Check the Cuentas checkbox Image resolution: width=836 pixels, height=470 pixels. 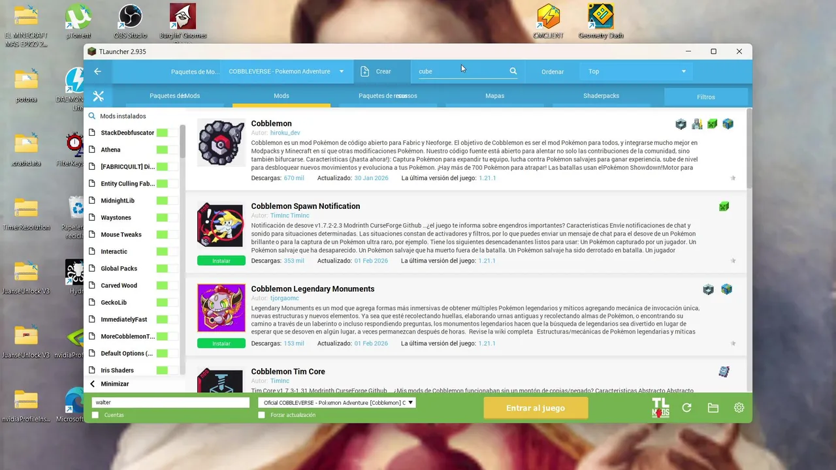tap(95, 415)
